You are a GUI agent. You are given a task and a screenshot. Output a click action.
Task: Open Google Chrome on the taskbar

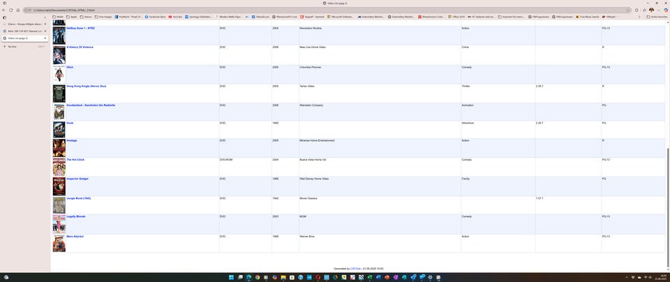(258, 277)
